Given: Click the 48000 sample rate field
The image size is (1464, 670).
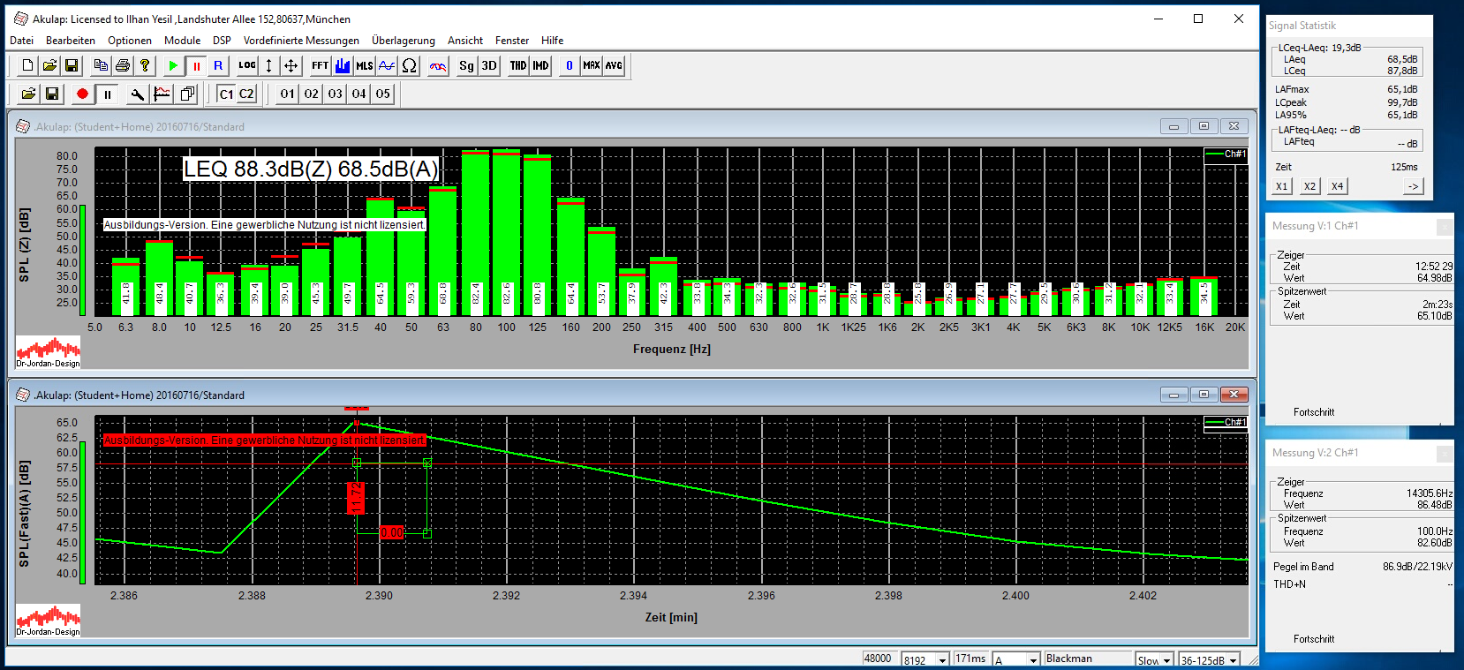Looking at the screenshot, I should tap(879, 659).
